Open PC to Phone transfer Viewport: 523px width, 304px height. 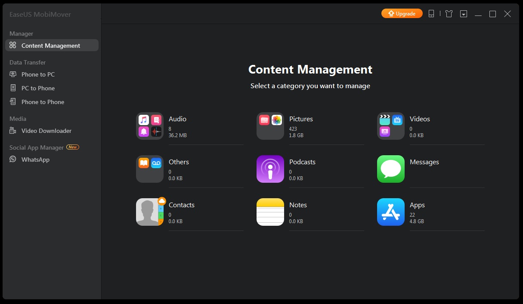pyautogui.click(x=38, y=88)
